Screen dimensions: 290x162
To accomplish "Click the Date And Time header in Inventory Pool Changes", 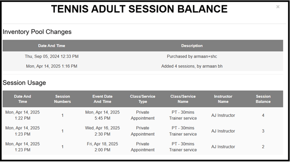I will 52,46.
